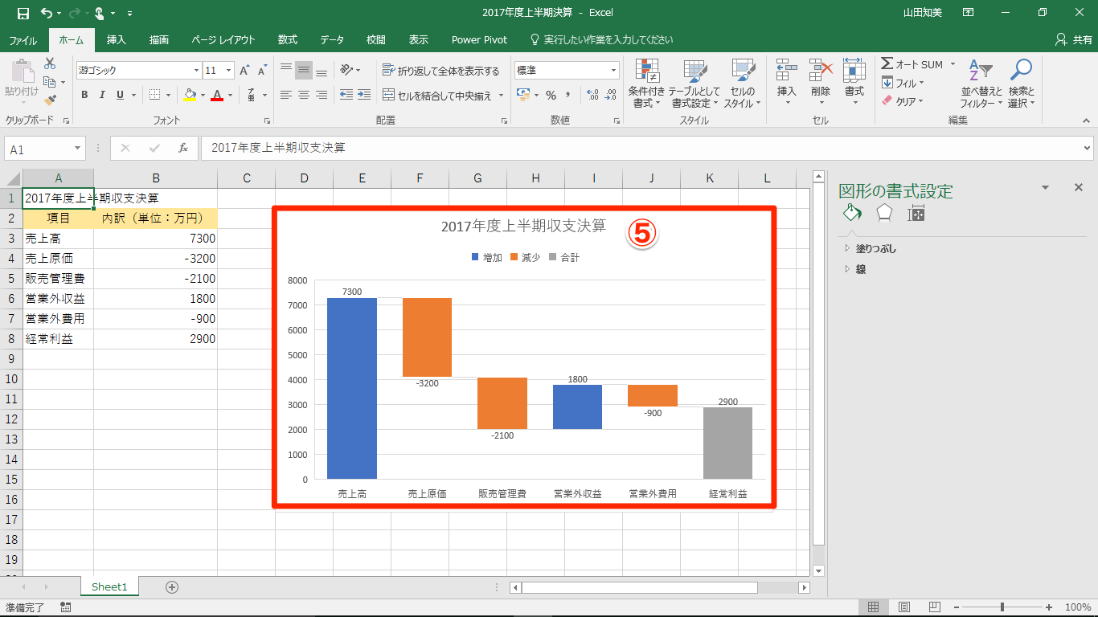Image resolution: width=1098 pixels, height=617 pixels.
Task: Open the font size dropdown showing 11
Action: [x=229, y=71]
